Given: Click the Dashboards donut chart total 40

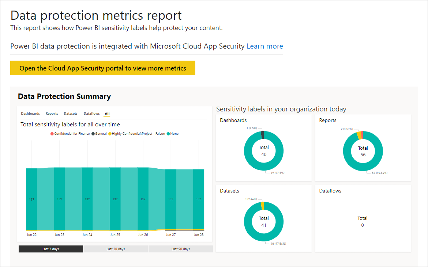Looking at the screenshot, I should (264, 150).
